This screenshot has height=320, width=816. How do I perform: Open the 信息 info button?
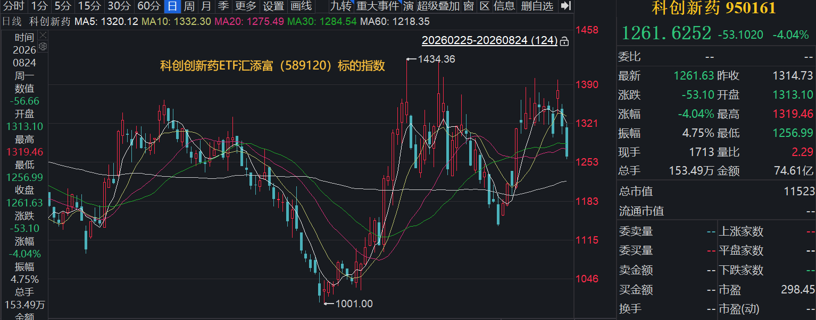coord(504,6)
